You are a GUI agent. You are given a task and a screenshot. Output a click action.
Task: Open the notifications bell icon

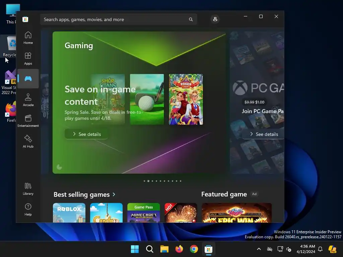tap(320, 249)
